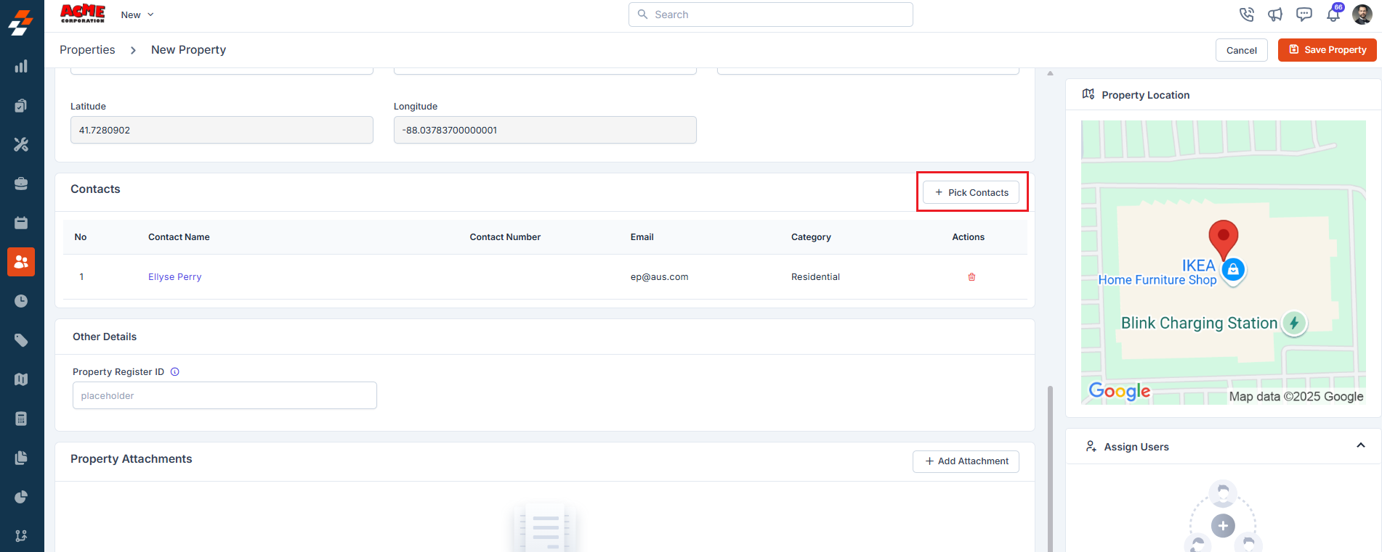1382x552 pixels.
Task: Click the Home Furniture Shop map label
Action: [1157, 280]
